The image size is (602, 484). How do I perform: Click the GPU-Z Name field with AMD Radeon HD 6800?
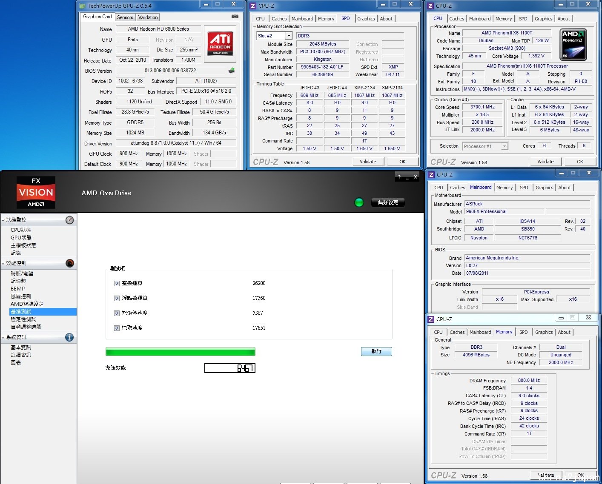[158, 29]
